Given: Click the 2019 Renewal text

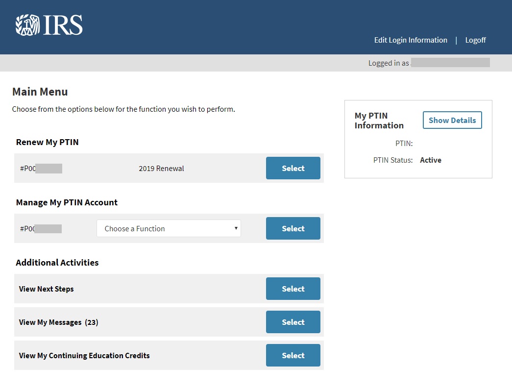Looking at the screenshot, I should (161, 169).
